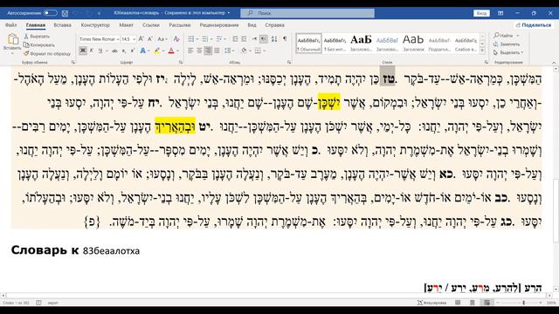Open Shading paint bucket icon

point(244,51)
